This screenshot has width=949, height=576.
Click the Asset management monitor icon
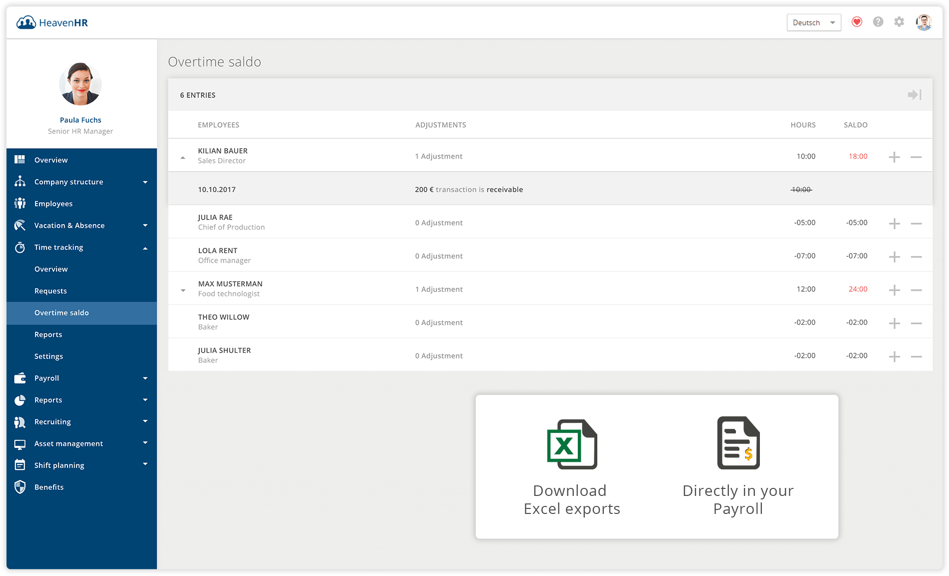[20, 444]
